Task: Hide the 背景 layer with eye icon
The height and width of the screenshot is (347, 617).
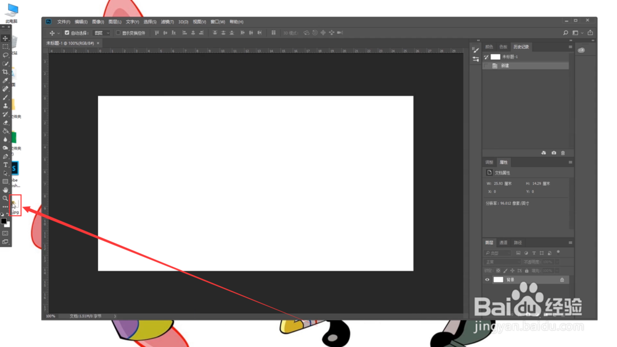Action: coord(487,280)
